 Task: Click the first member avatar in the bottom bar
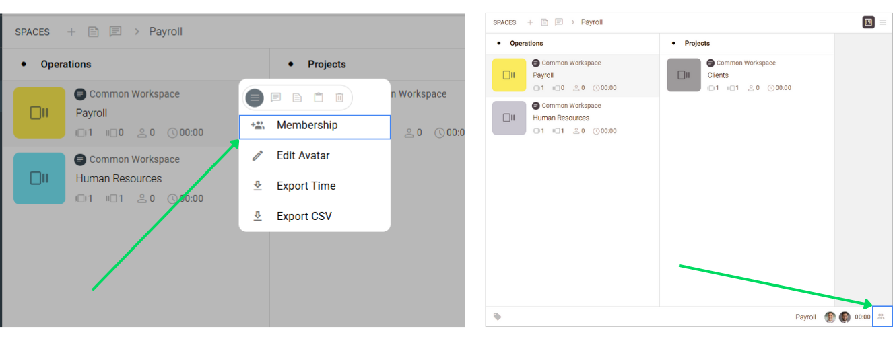click(x=830, y=317)
